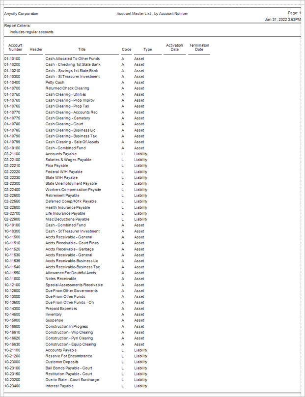The image size is (305, 397).
Task: Click the Code column header
Action: [127, 49]
